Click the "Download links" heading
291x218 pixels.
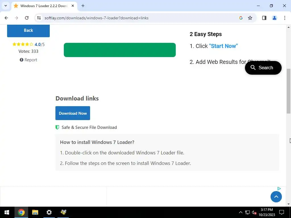pyautogui.click(x=77, y=98)
